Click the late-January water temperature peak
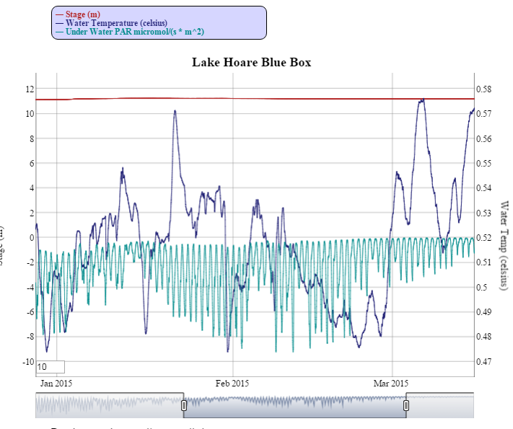The height and width of the screenshot is (429, 513). tap(175, 111)
